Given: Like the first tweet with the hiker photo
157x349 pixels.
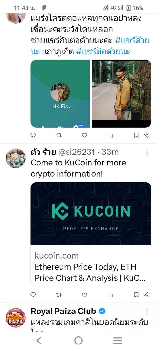Looking at the screenshot, I should click(85, 135).
